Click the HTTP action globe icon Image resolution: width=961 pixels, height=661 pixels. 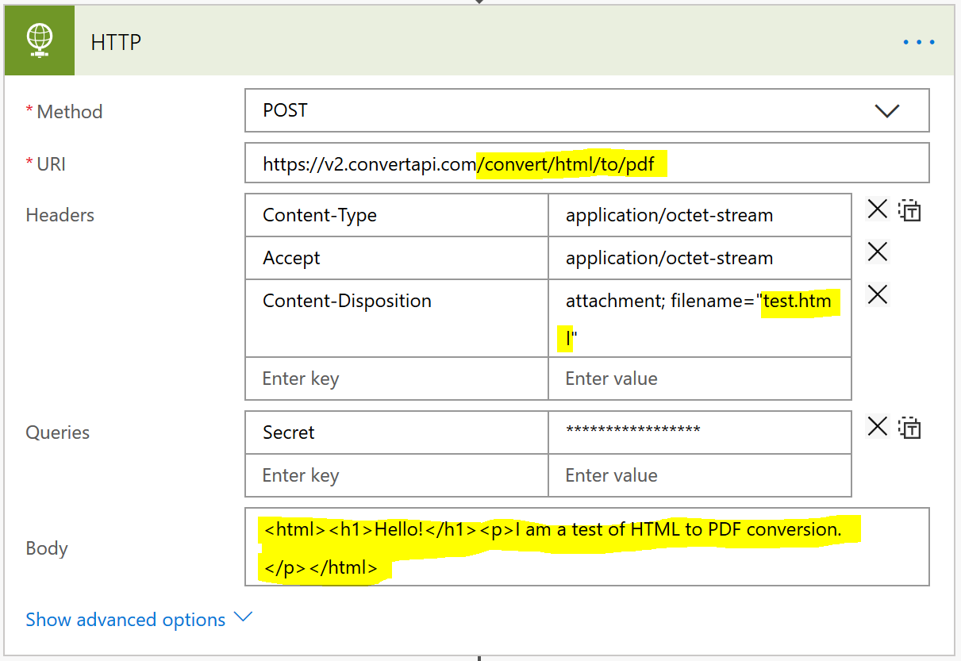point(39,40)
